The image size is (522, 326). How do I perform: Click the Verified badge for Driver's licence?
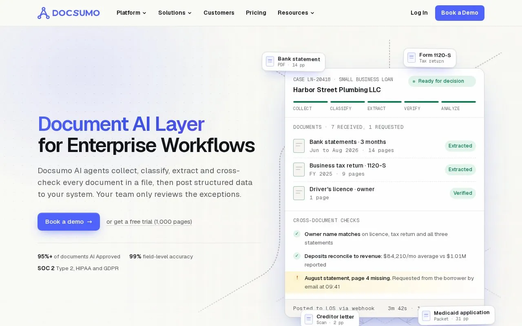click(x=463, y=193)
